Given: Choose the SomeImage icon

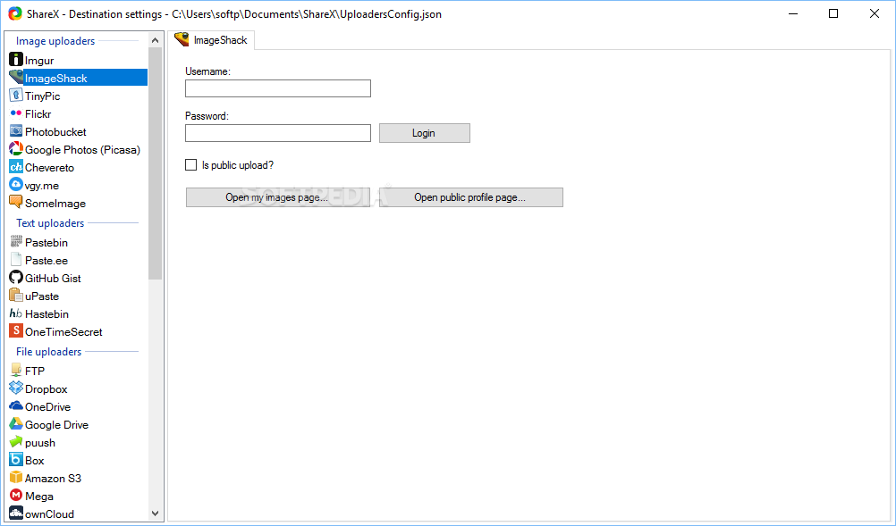Looking at the screenshot, I should (x=16, y=203).
